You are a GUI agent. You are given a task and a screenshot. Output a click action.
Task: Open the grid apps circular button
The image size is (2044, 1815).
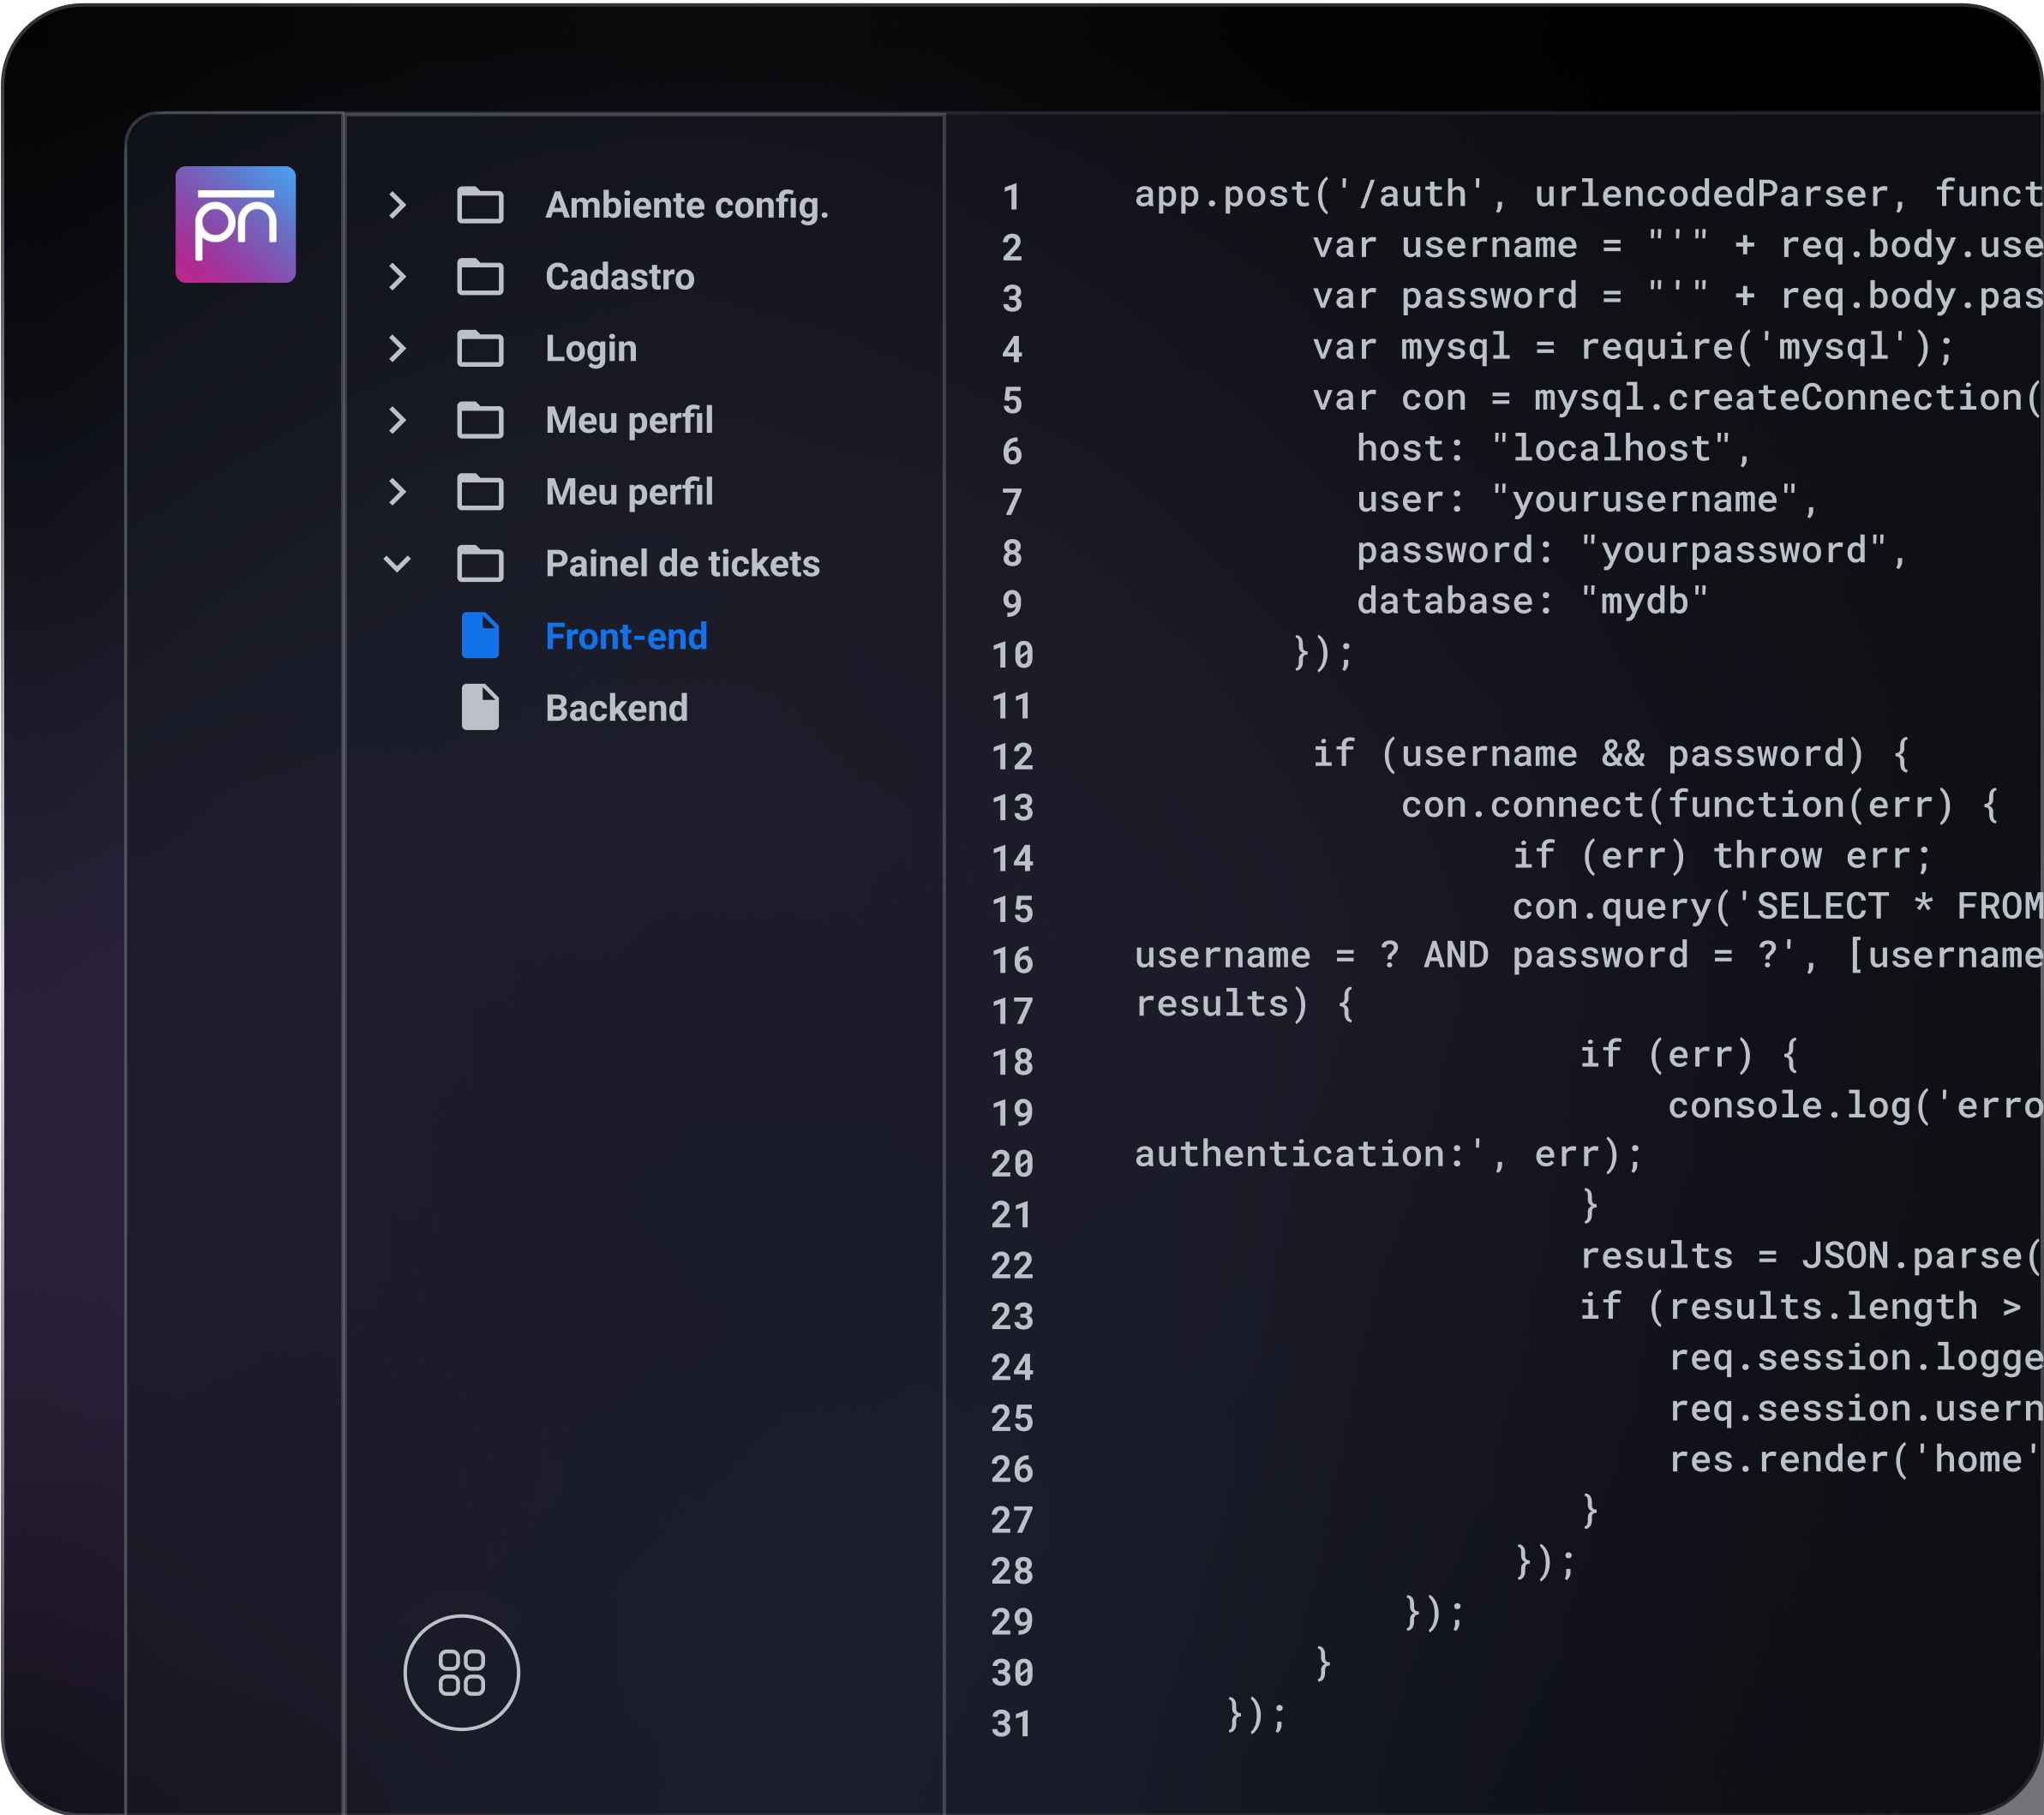(461, 1672)
